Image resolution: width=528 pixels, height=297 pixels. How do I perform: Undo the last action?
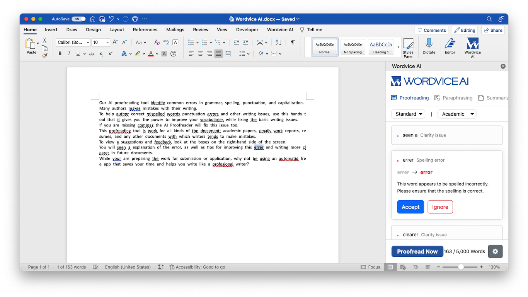click(112, 19)
